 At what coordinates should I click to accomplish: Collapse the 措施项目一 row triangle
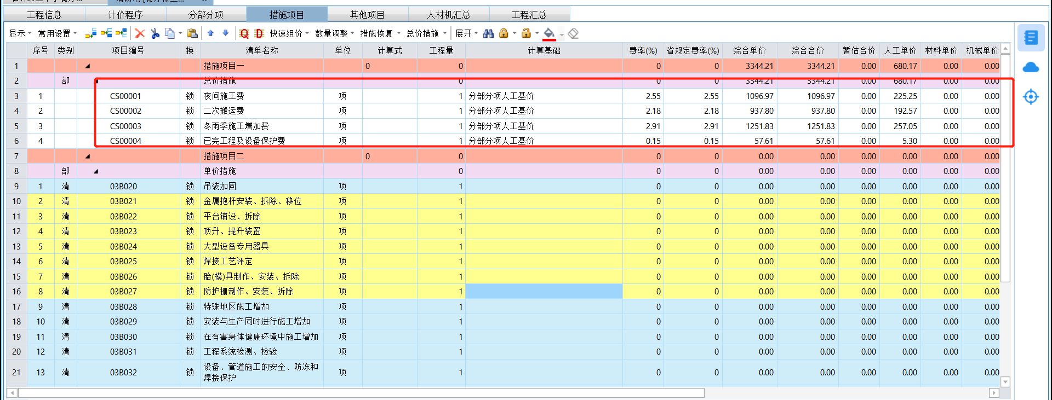pyautogui.click(x=88, y=66)
